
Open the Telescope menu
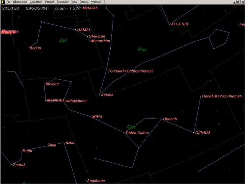click(62, 2)
